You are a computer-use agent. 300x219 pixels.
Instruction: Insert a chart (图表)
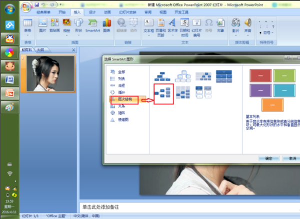click(x=107, y=25)
